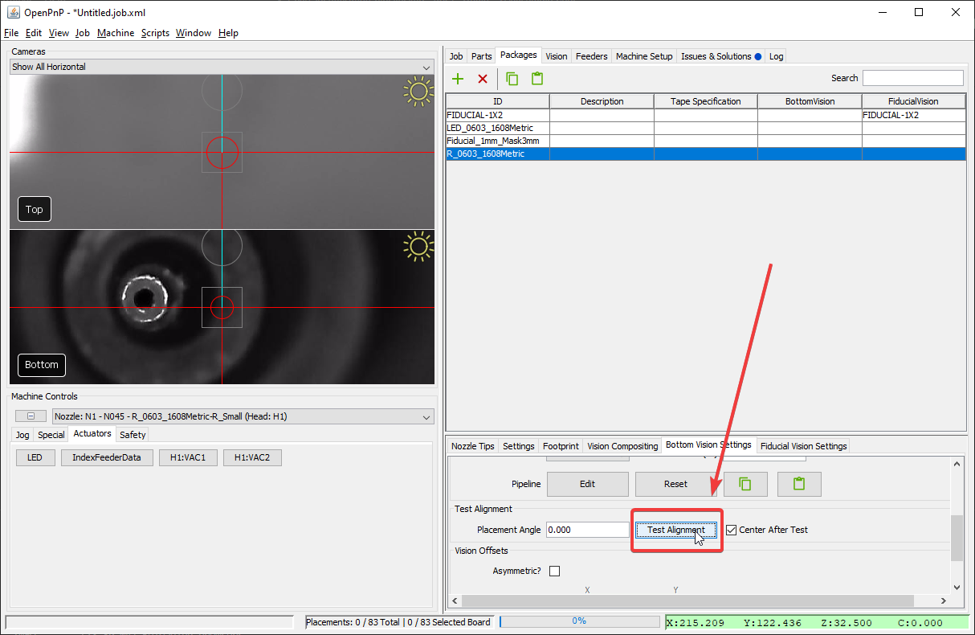Open the Edit menu
Image resolution: width=975 pixels, height=635 pixels.
[x=34, y=33]
